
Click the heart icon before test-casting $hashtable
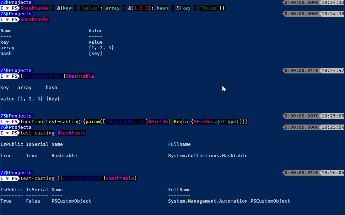(x=7, y=133)
